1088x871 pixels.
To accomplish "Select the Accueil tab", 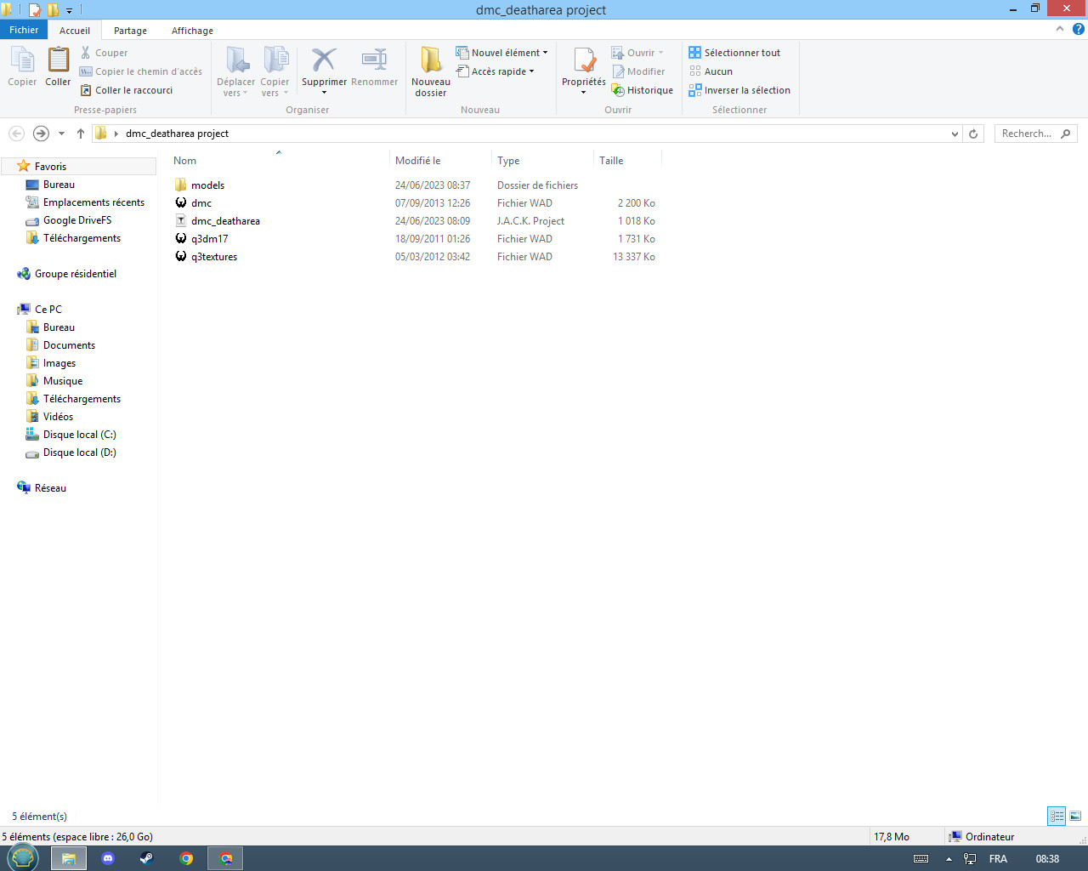I will 75,31.
